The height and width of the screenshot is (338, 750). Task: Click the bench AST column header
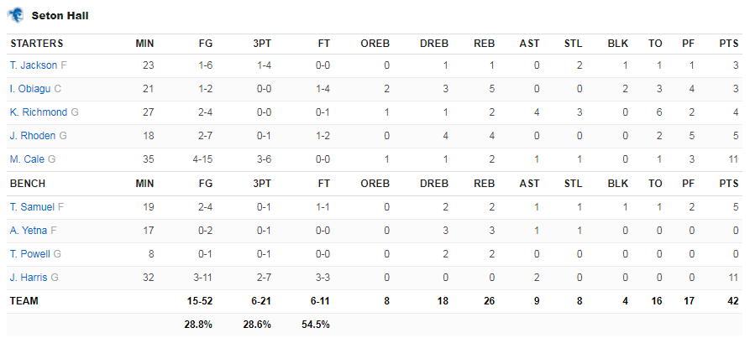529,184
